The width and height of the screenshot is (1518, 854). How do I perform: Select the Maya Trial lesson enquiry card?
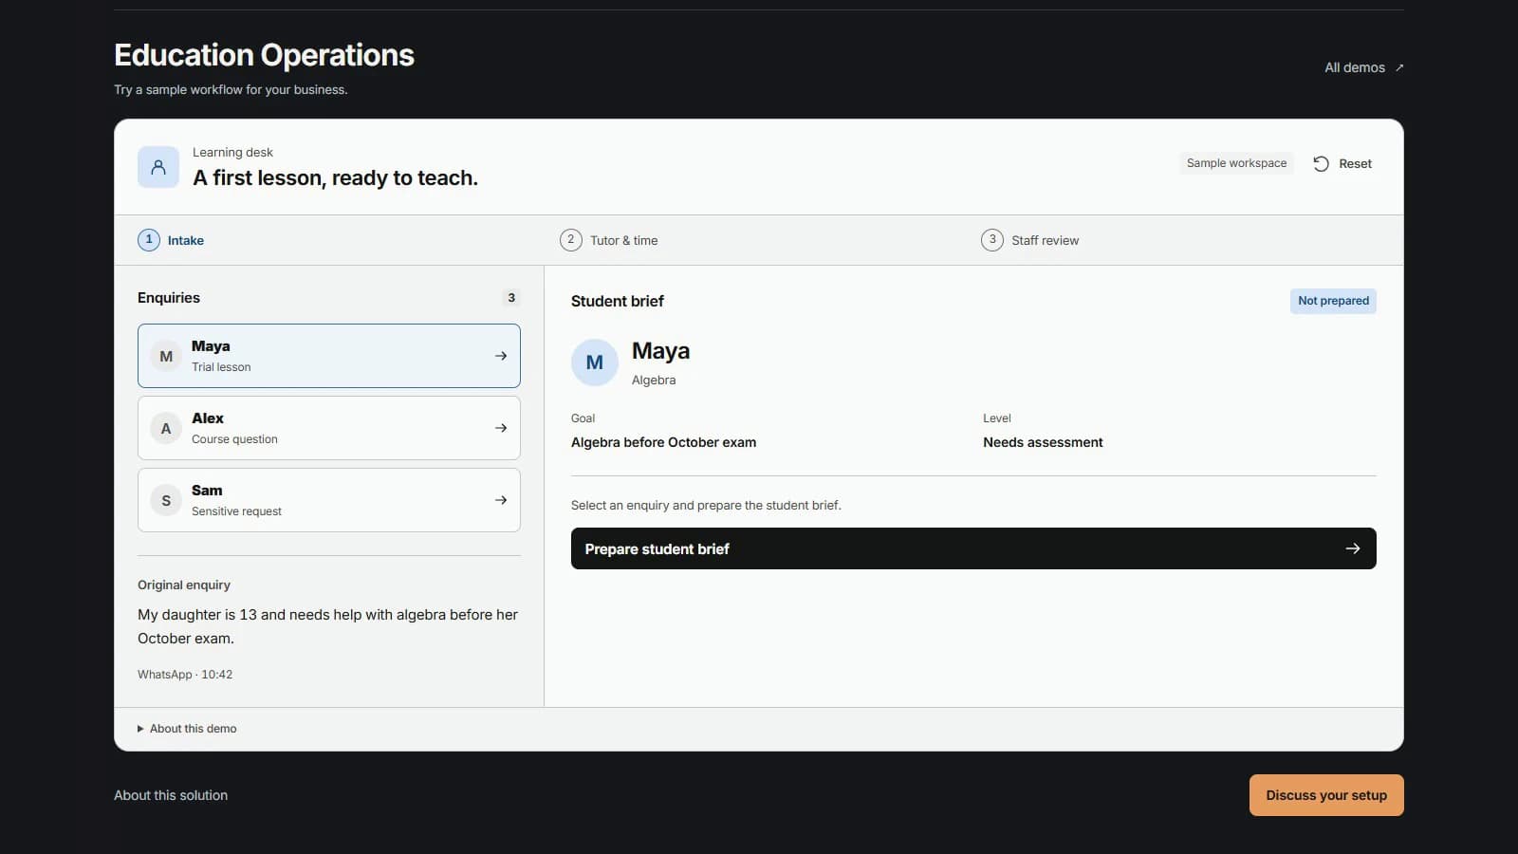click(329, 356)
